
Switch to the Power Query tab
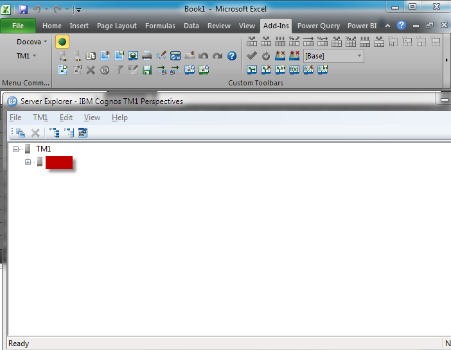click(319, 26)
